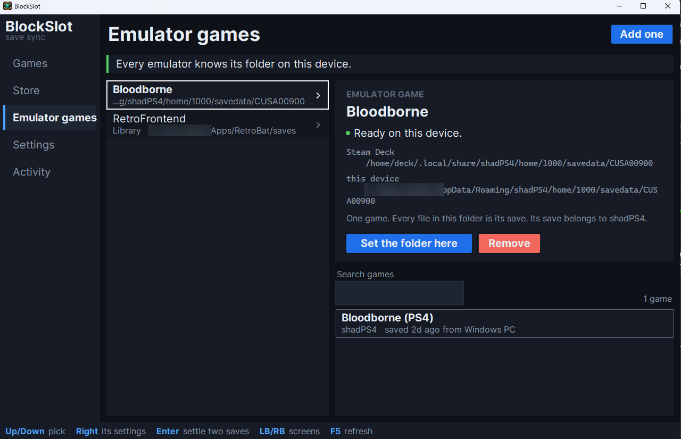The height and width of the screenshot is (439, 681).
Task: Open the Activity screen
Action: 31,172
